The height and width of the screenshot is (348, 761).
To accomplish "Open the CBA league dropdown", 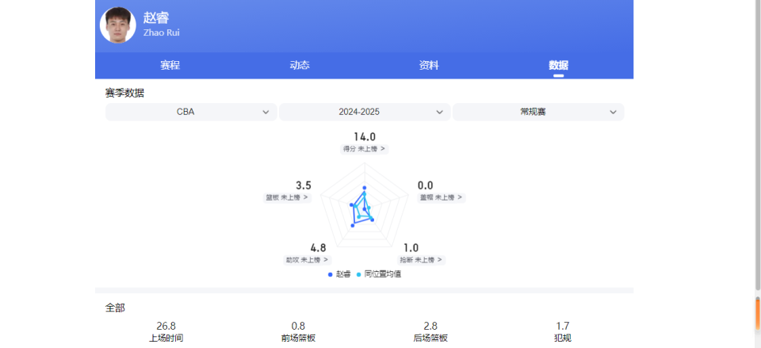I will (191, 112).
